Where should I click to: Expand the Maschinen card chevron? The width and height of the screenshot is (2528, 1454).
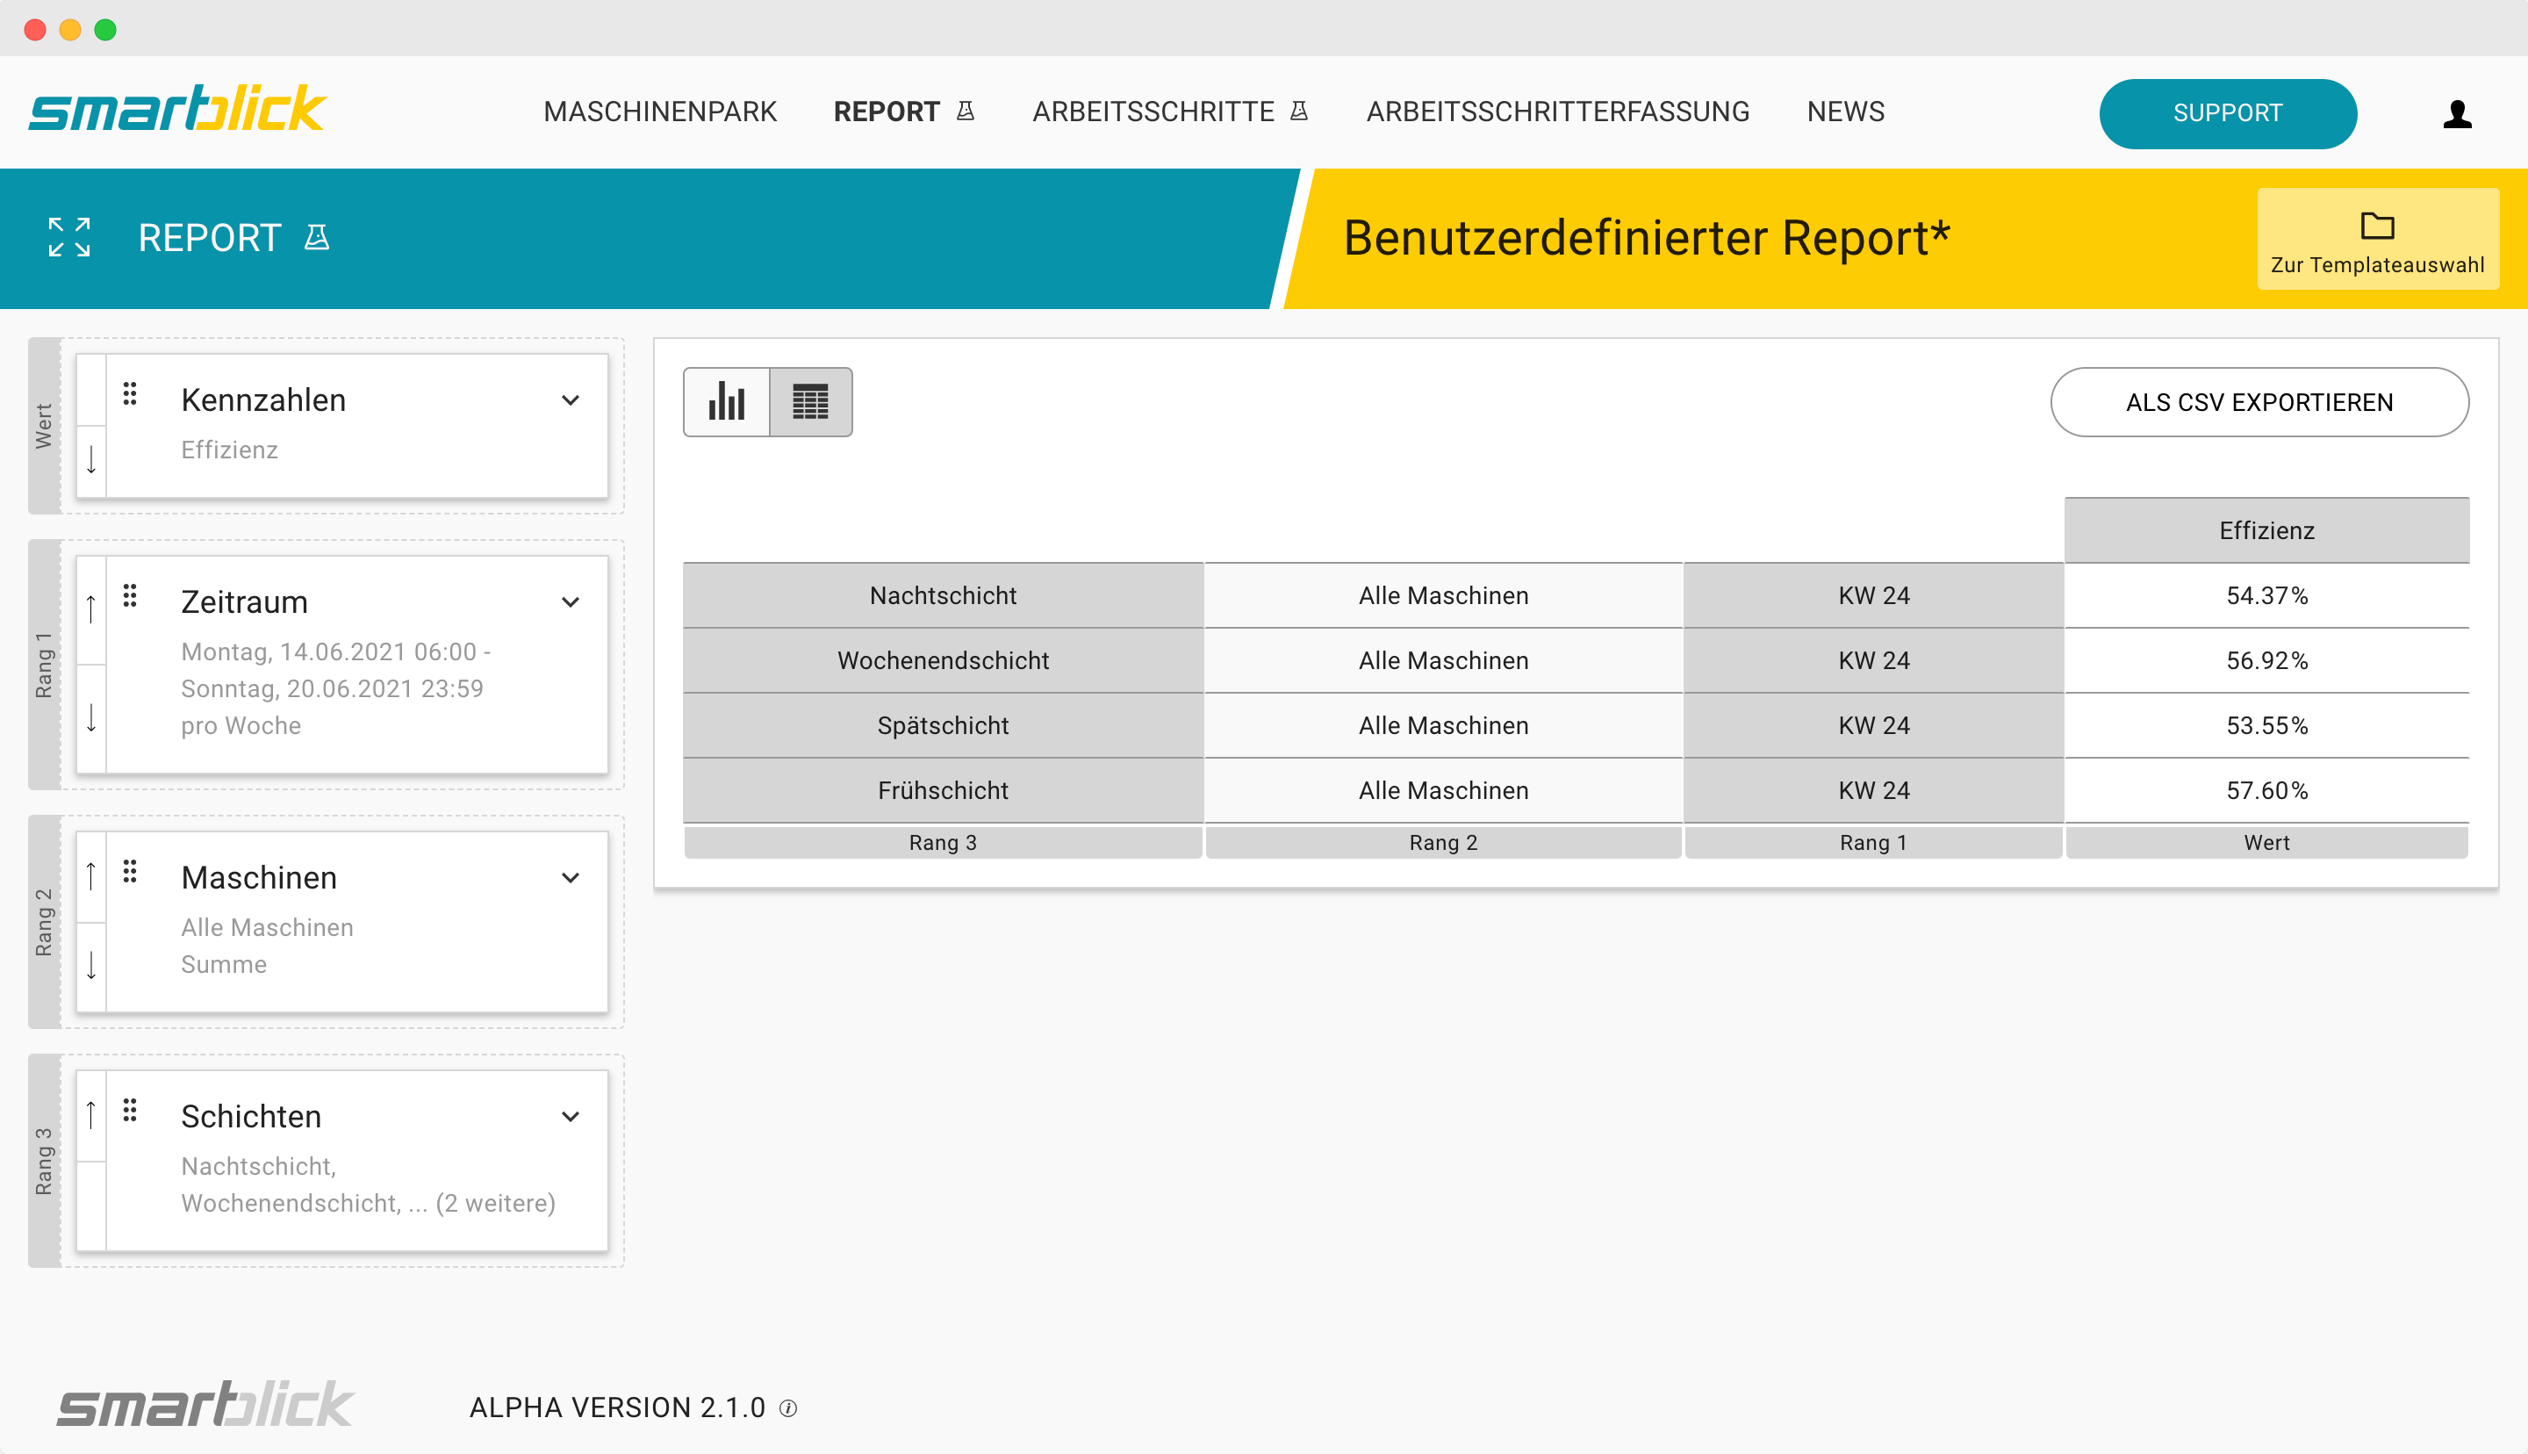(x=570, y=878)
